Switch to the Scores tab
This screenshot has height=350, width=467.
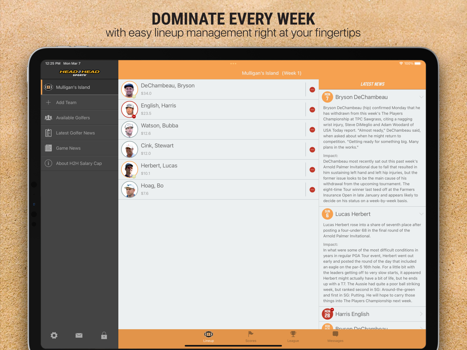click(251, 337)
